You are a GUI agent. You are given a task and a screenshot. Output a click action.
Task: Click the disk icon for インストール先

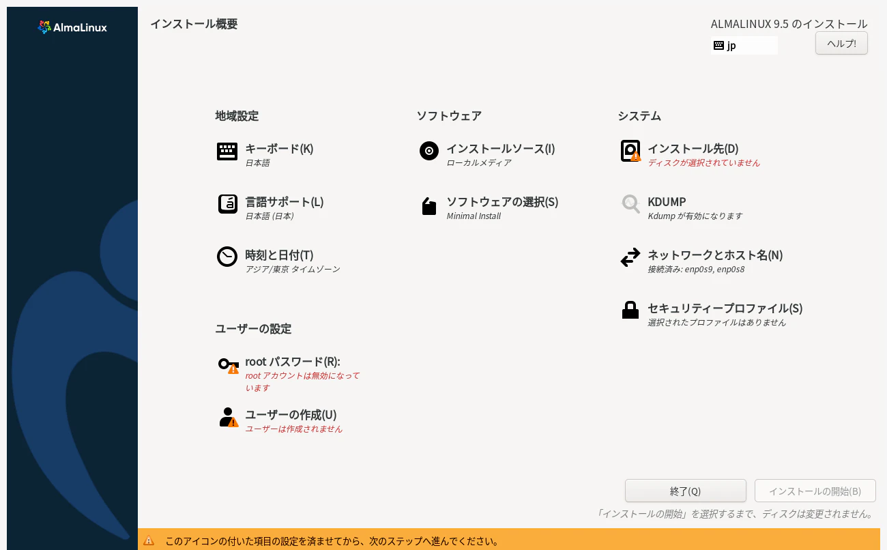(x=630, y=151)
